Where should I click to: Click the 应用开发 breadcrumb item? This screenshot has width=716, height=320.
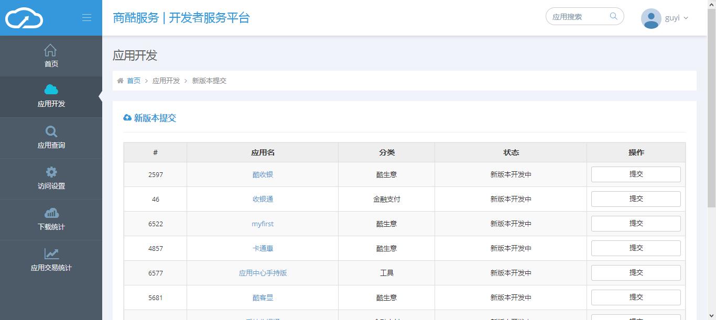(x=166, y=81)
